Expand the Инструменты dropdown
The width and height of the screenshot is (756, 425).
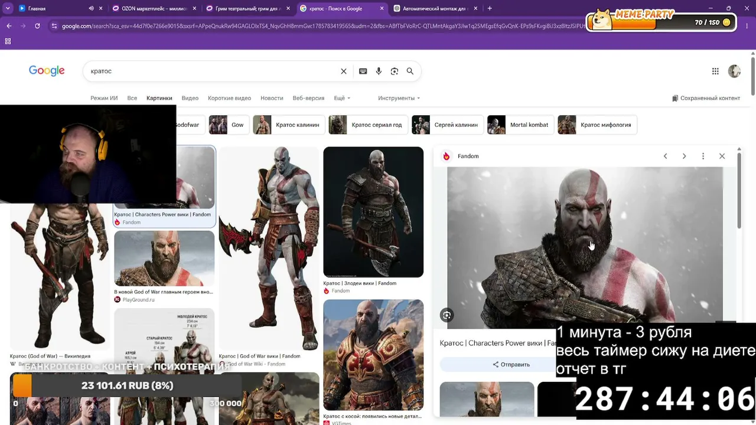(x=399, y=98)
